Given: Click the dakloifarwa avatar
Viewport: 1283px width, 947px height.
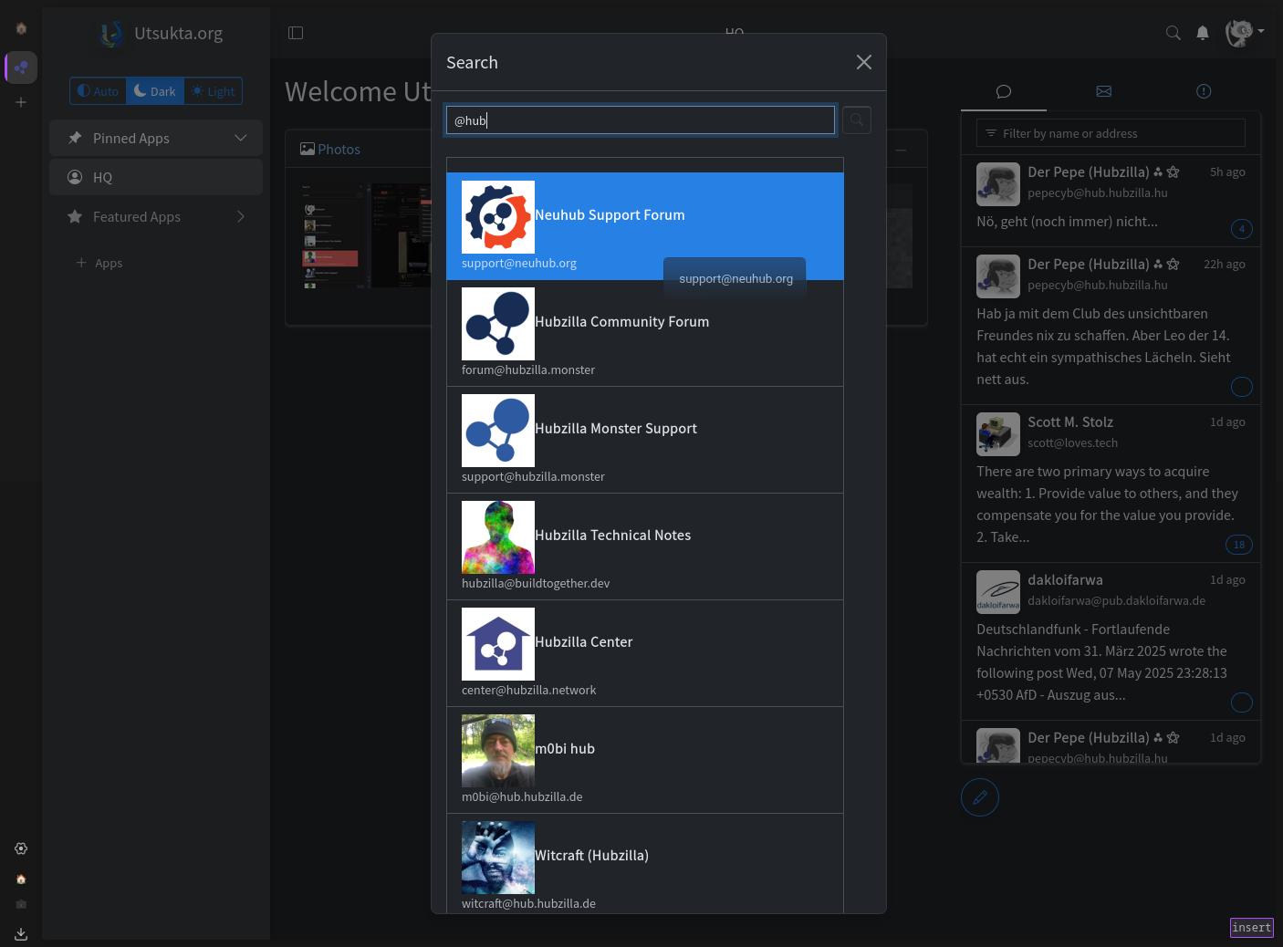Looking at the screenshot, I should point(998,592).
